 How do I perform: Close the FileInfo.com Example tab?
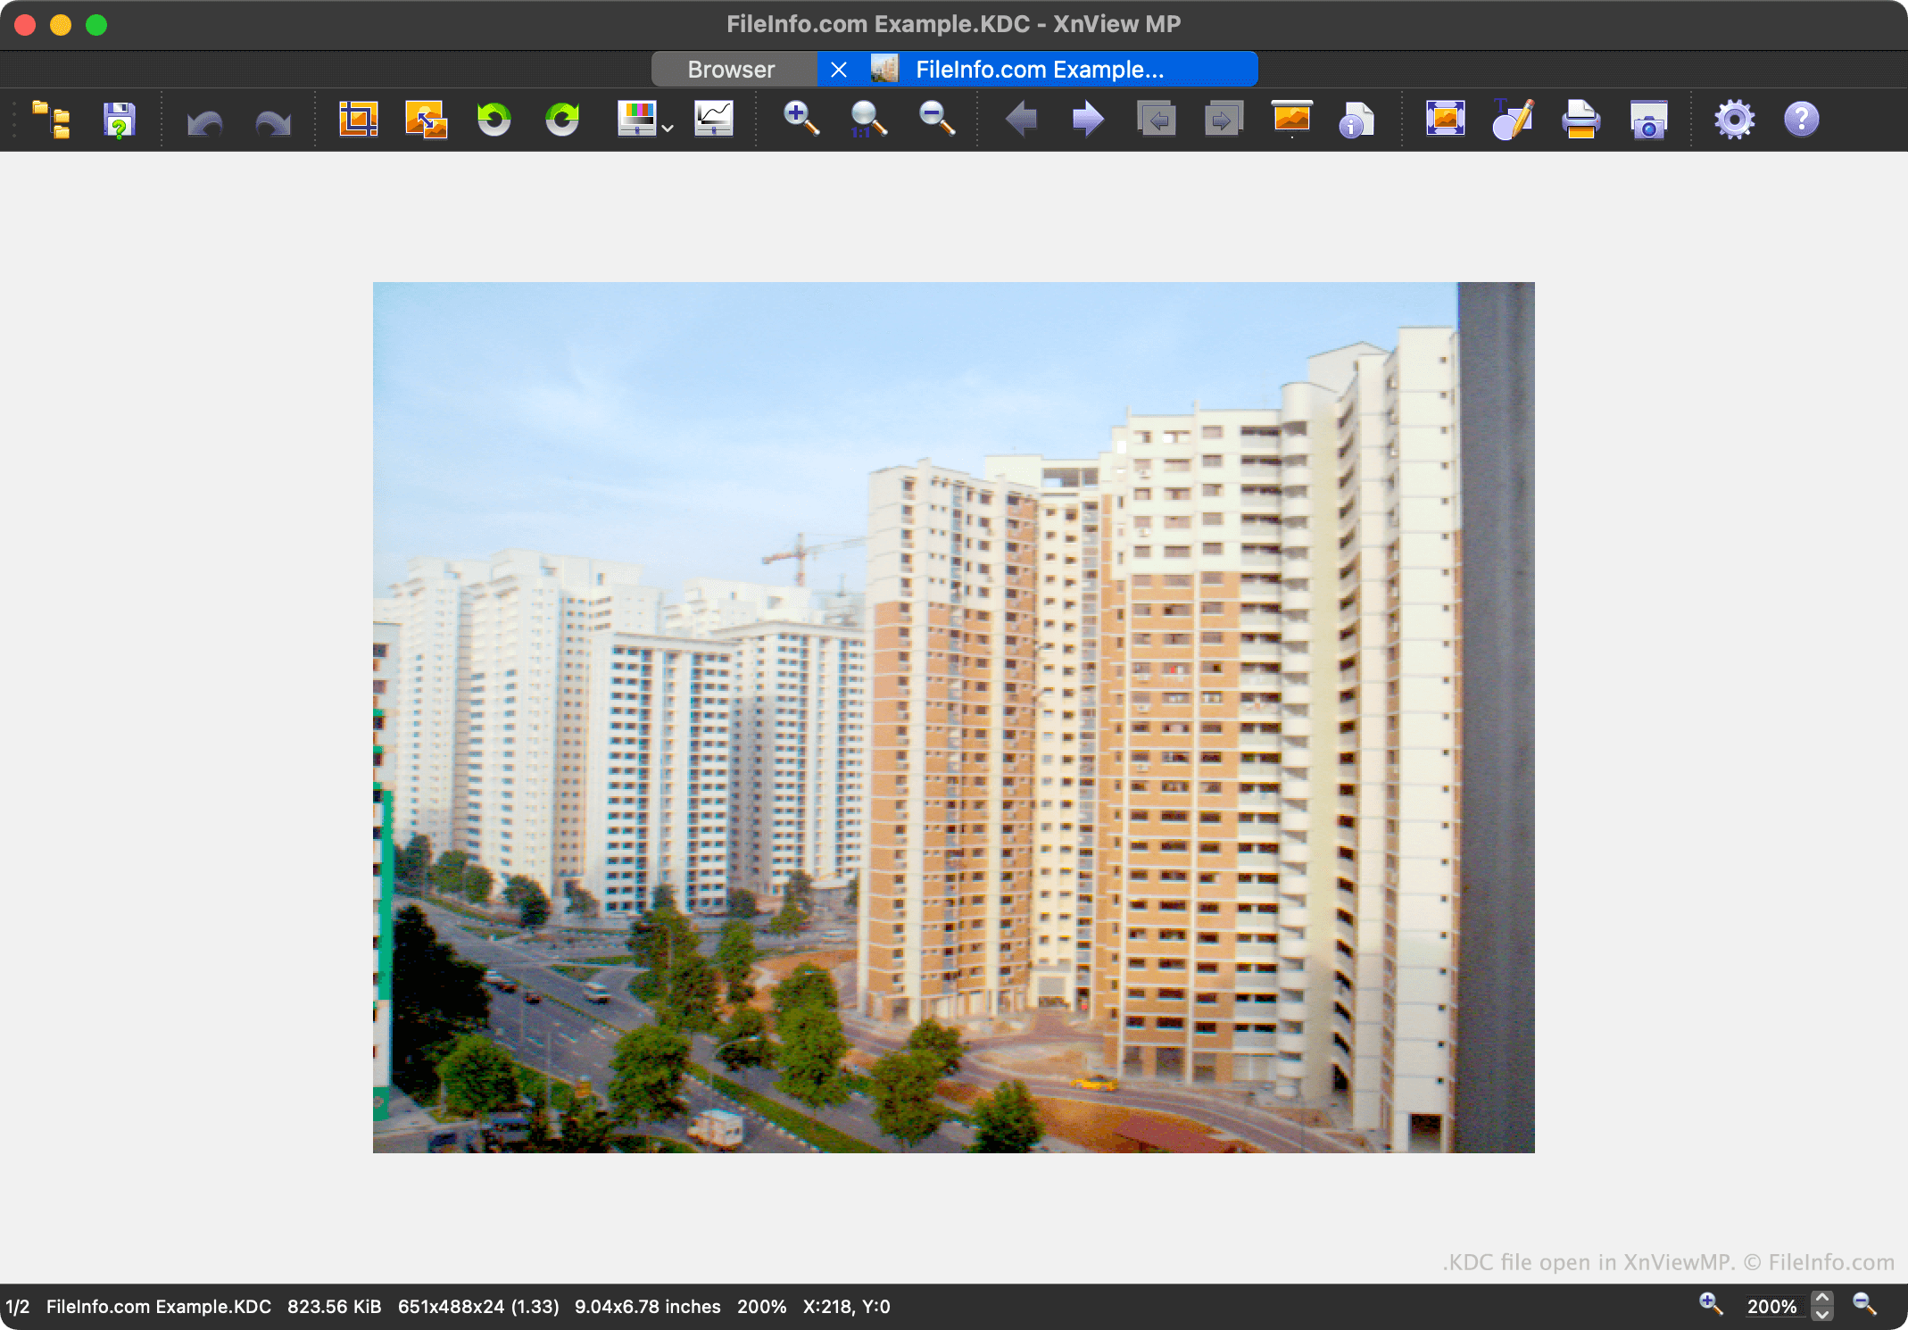(x=839, y=70)
